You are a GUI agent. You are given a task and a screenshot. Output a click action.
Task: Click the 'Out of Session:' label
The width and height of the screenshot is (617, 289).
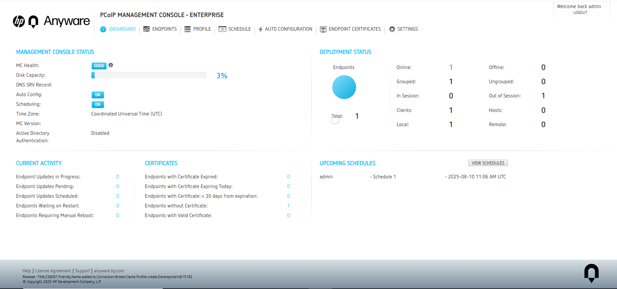pyautogui.click(x=505, y=96)
